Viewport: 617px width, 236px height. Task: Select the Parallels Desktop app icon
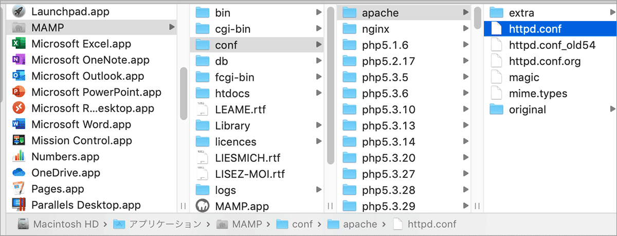pos(19,205)
